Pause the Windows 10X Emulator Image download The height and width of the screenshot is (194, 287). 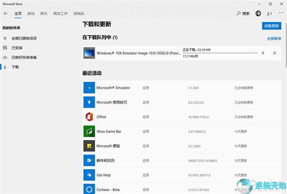pos(263,53)
